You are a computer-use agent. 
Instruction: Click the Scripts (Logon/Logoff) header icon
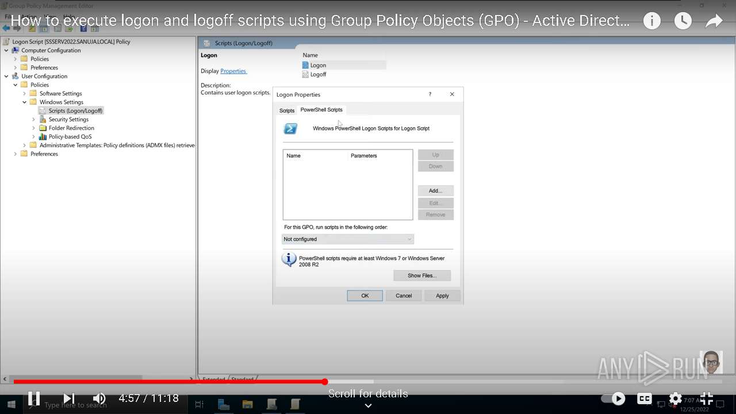point(206,43)
